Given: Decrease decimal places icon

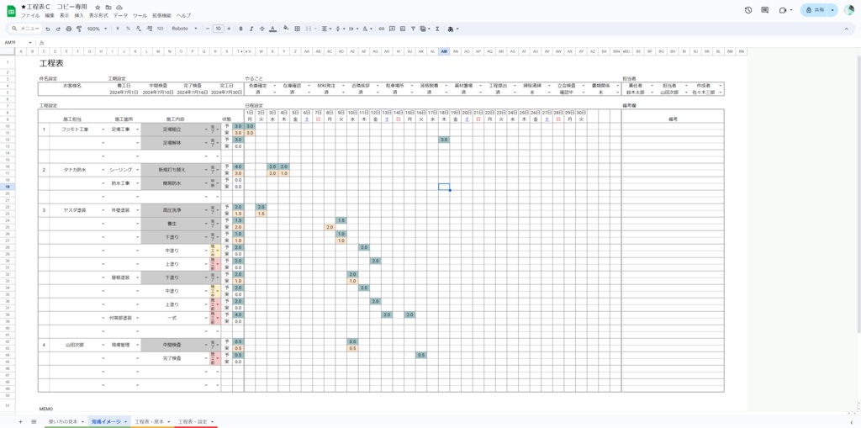Looking at the screenshot, I should point(138,29).
